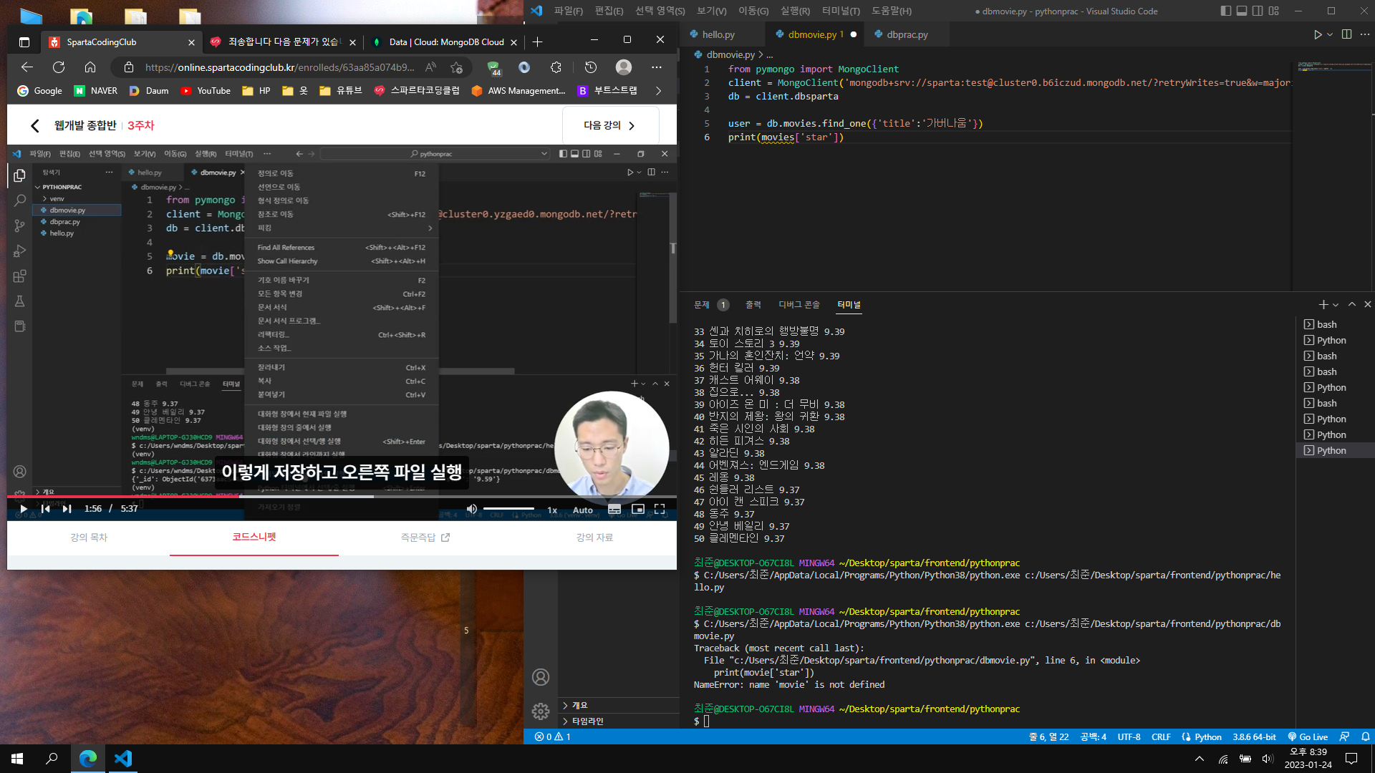Viewport: 1375px width, 773px height.
Task: Open 강의 자료 tab
Action: pyautogui.click(x=594, y=538)
